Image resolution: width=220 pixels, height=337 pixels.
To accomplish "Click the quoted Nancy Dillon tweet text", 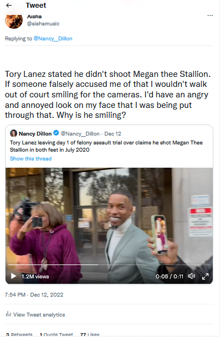I will 106,146.
